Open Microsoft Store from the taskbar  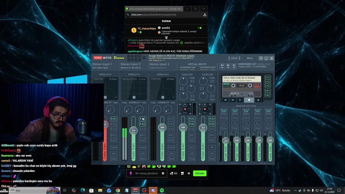tap(91, 190)
